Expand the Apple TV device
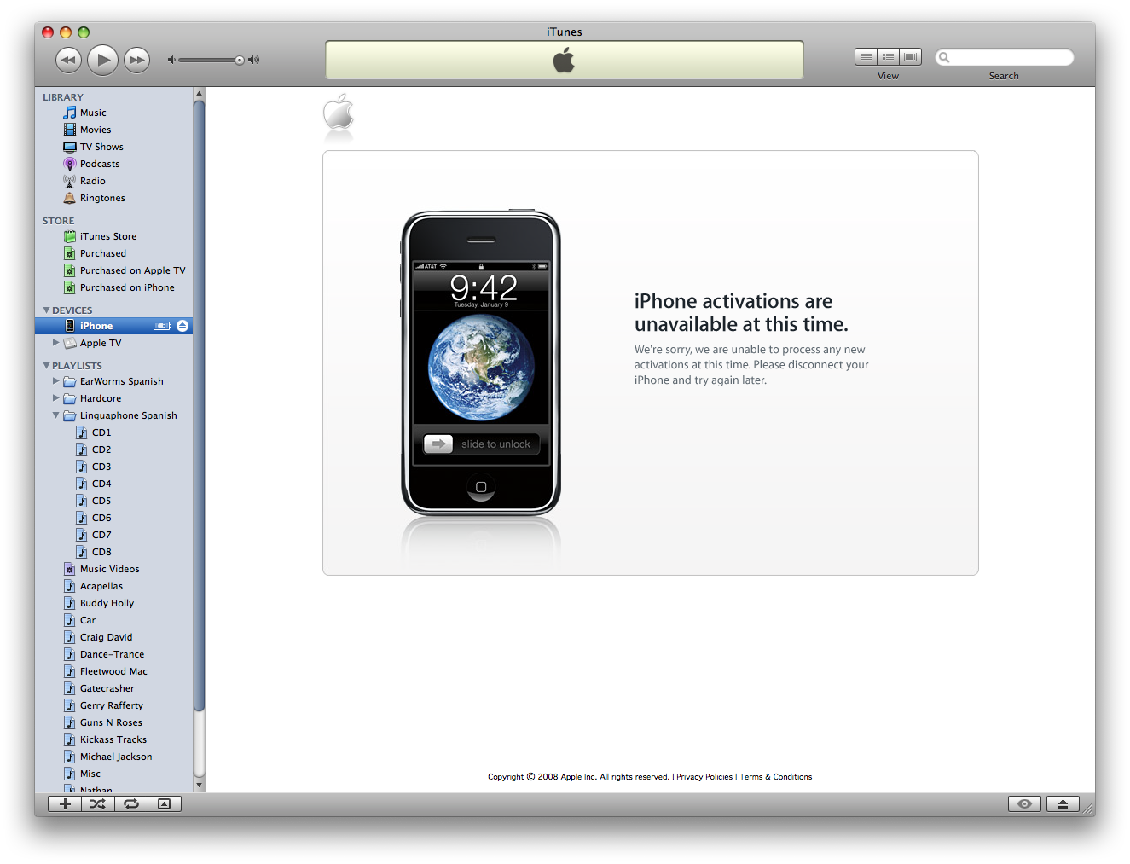 tap(56, 343)
